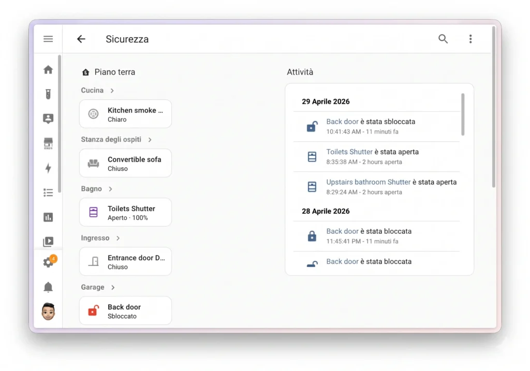Click shutter icon beside Toilets Shutter activity
This screenshot has height=371, width=530.
(312, 156)
